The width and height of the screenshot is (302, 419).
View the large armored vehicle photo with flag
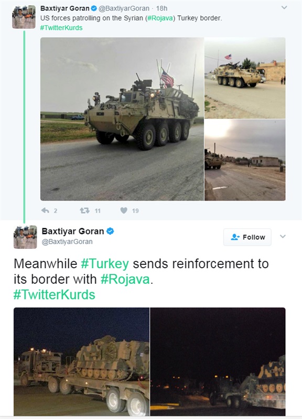tap(122, 119)
